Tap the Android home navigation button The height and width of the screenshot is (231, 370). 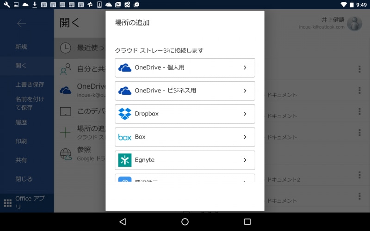[x=185, y=222]
